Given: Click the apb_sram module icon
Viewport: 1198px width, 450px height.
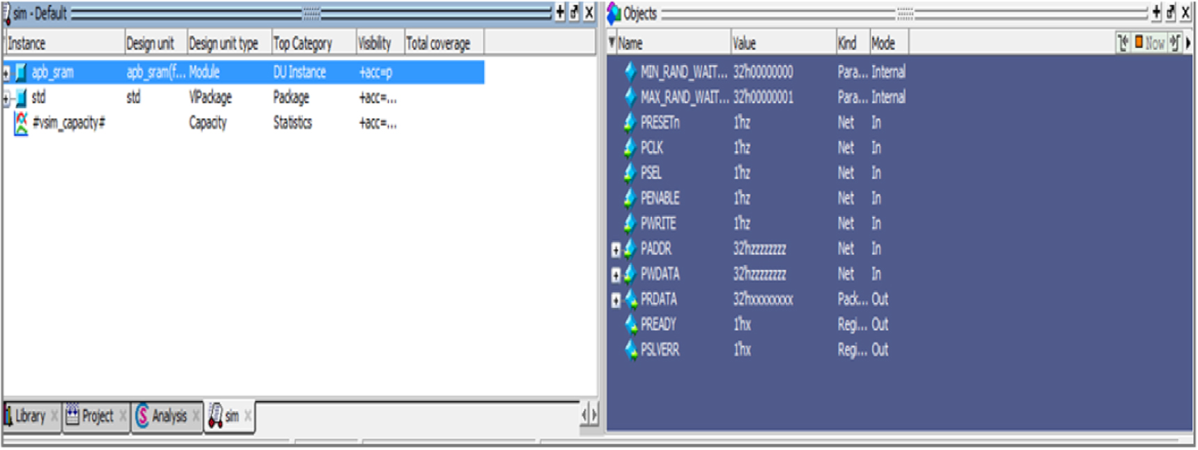Looking at the screenshot, I should [x=22, y=72].
